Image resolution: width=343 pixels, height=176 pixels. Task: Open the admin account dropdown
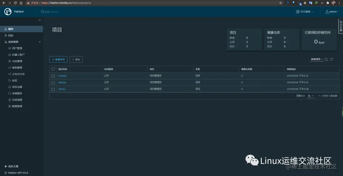tap(332, 12)
